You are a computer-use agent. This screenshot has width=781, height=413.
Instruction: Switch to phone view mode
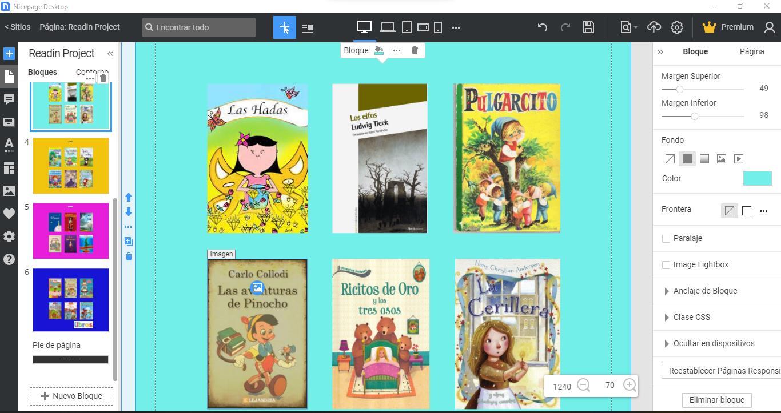pos(438,27)
